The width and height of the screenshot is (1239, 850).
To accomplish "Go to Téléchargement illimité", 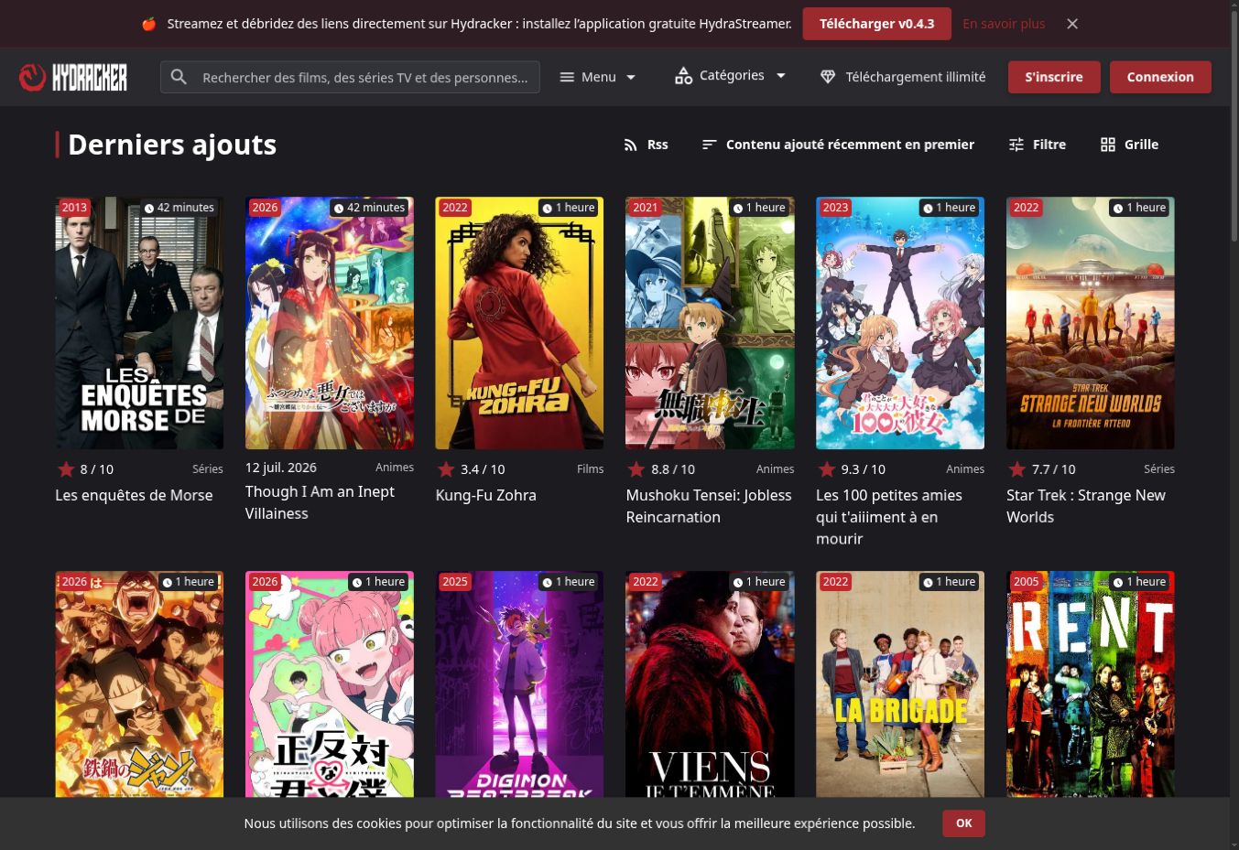I will click(903, 77).
